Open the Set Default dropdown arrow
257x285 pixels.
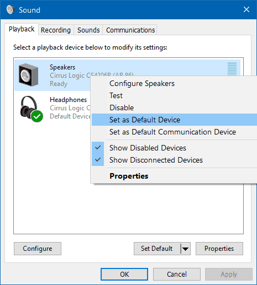(185, 249)
